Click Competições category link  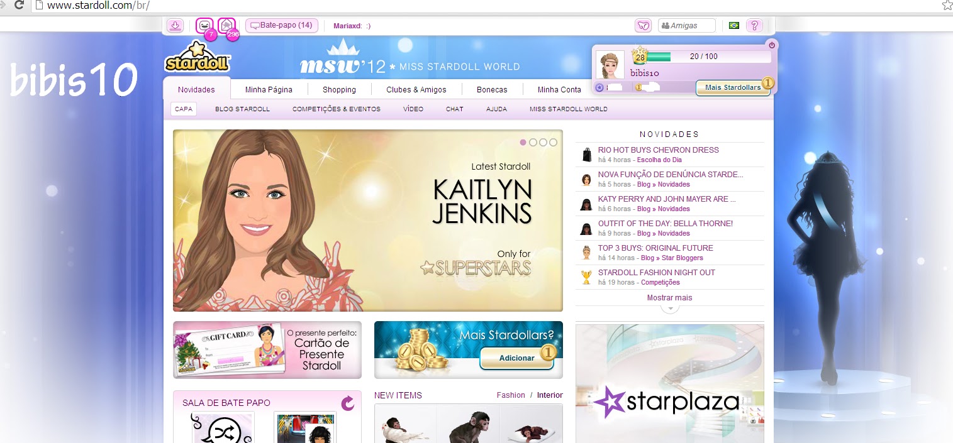point(660,283)
